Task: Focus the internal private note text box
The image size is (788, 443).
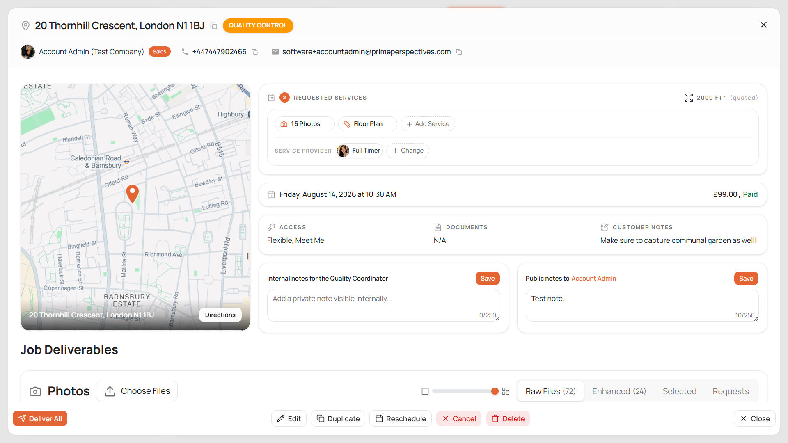Action: point(384,305)
